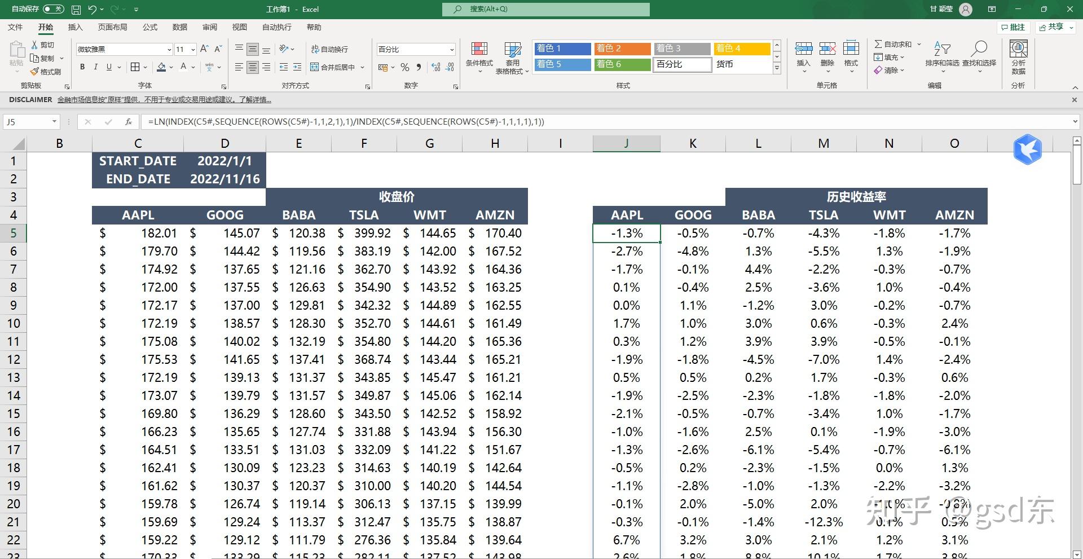
Task: Click the Undo arrow in the title bar
Action: [93, 9]
